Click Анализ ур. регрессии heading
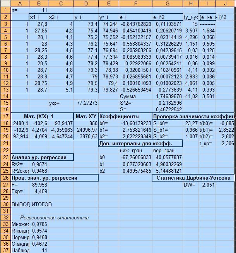This screenshot has height=253, width=236. [x=42, y=157]
